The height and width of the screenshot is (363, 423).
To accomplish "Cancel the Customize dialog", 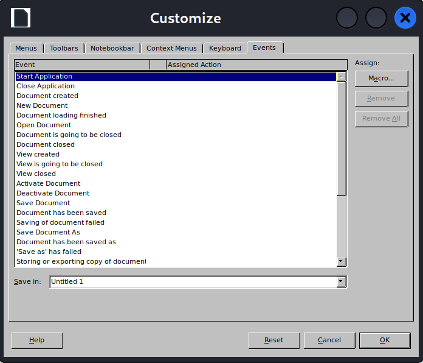I will [329, 340].
